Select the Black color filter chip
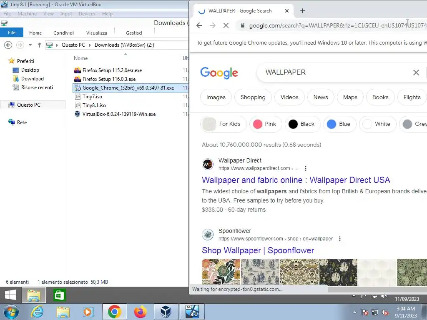The image size is (427, 320). (x=303, y=124)
